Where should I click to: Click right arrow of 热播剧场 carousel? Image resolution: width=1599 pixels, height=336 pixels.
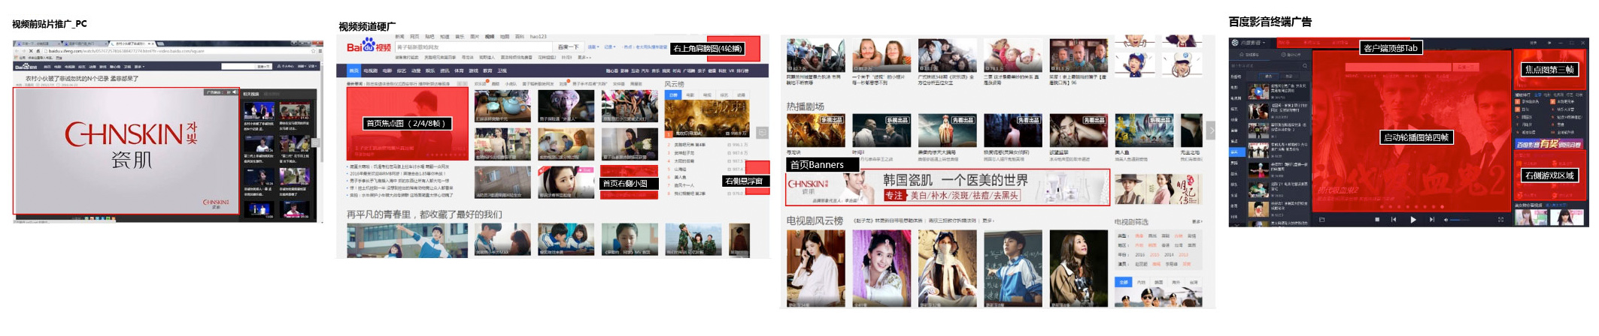tap(1210, 130)
